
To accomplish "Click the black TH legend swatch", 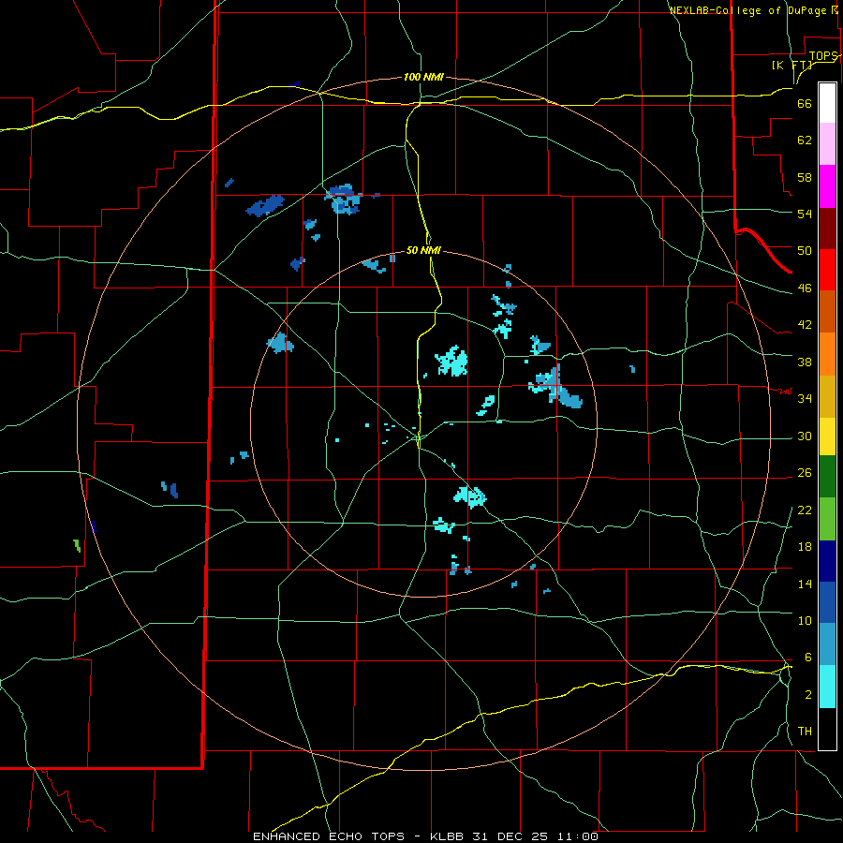I will click(827, 729).
